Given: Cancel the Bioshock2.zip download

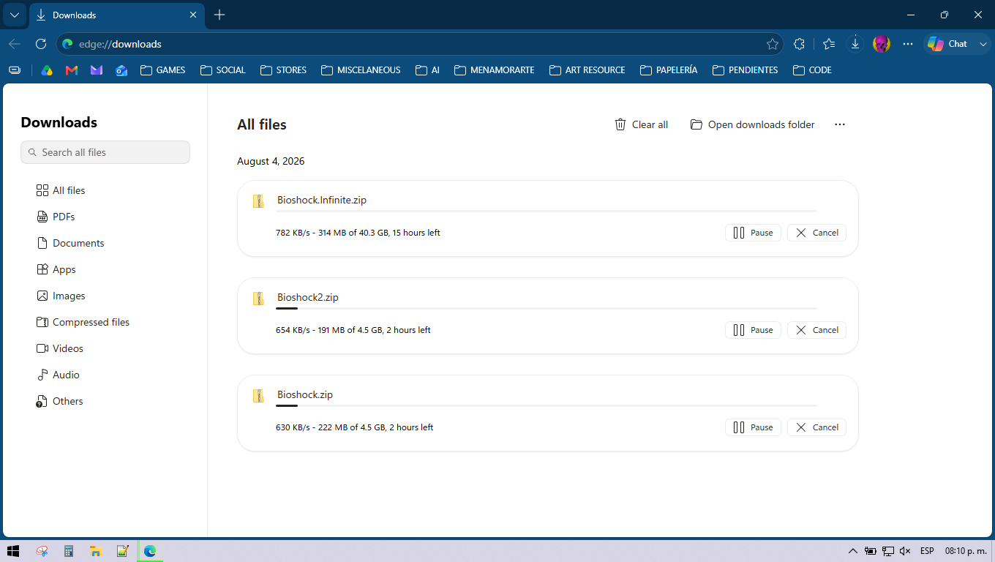Looking at the screenshot, I should [x=816, y=330].
